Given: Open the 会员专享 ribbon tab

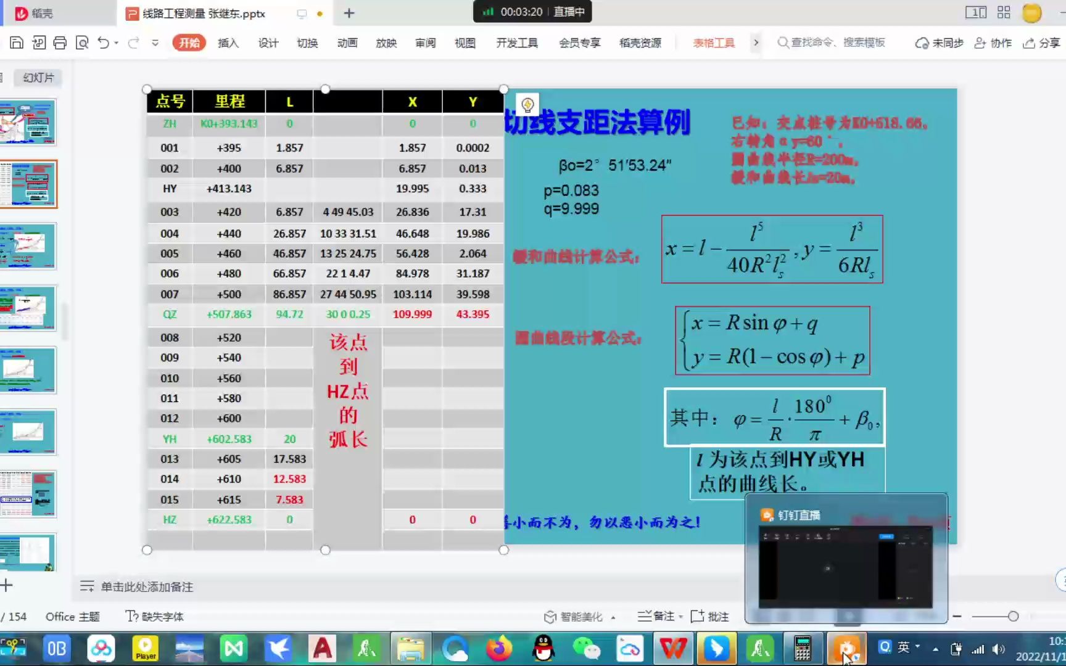Looking at the screenshot, I should point(579,43).
